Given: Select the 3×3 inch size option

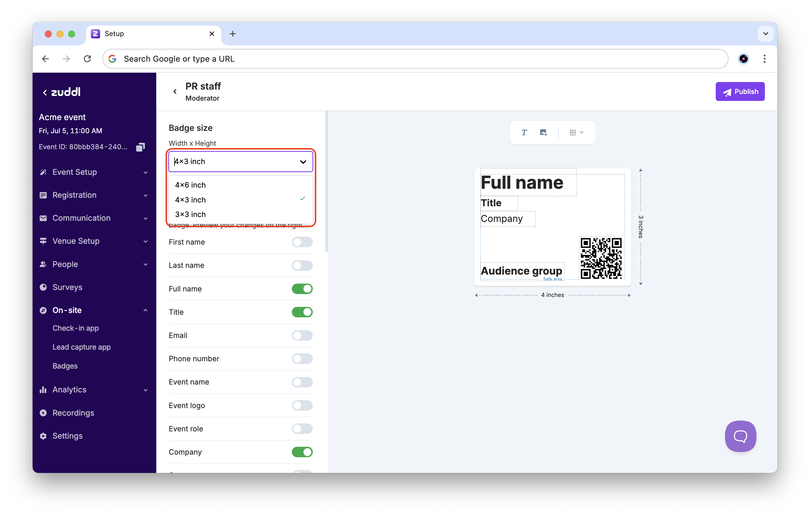Looking at the screenshot, I should 190,214.
